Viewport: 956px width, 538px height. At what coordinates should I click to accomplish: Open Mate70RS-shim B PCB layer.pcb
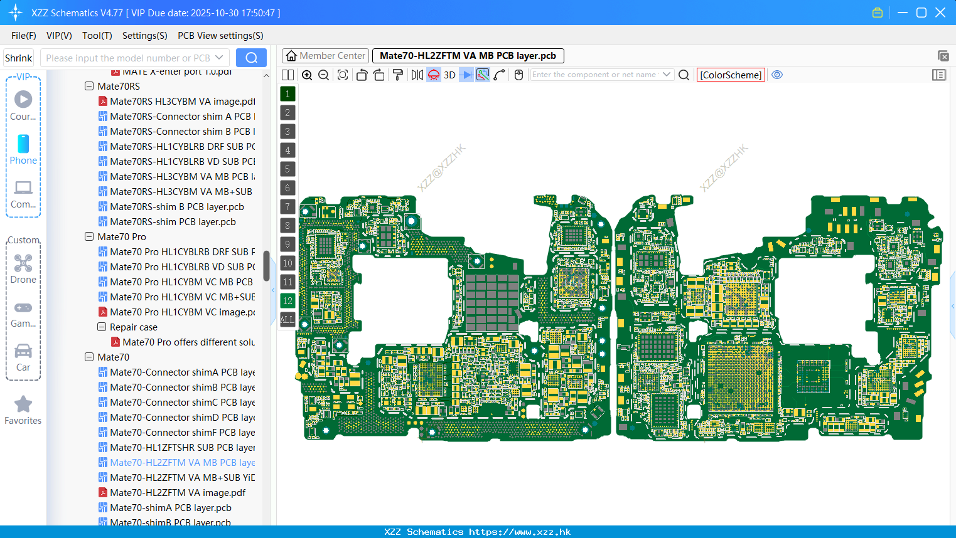(x=171, y=206)
